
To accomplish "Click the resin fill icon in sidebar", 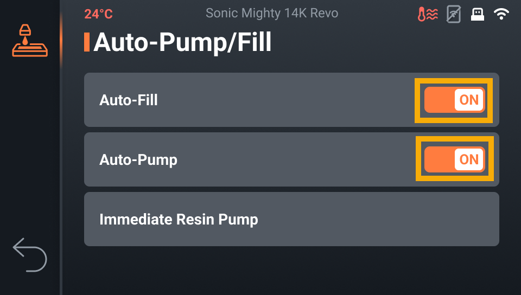I will (x=30, y=41).
